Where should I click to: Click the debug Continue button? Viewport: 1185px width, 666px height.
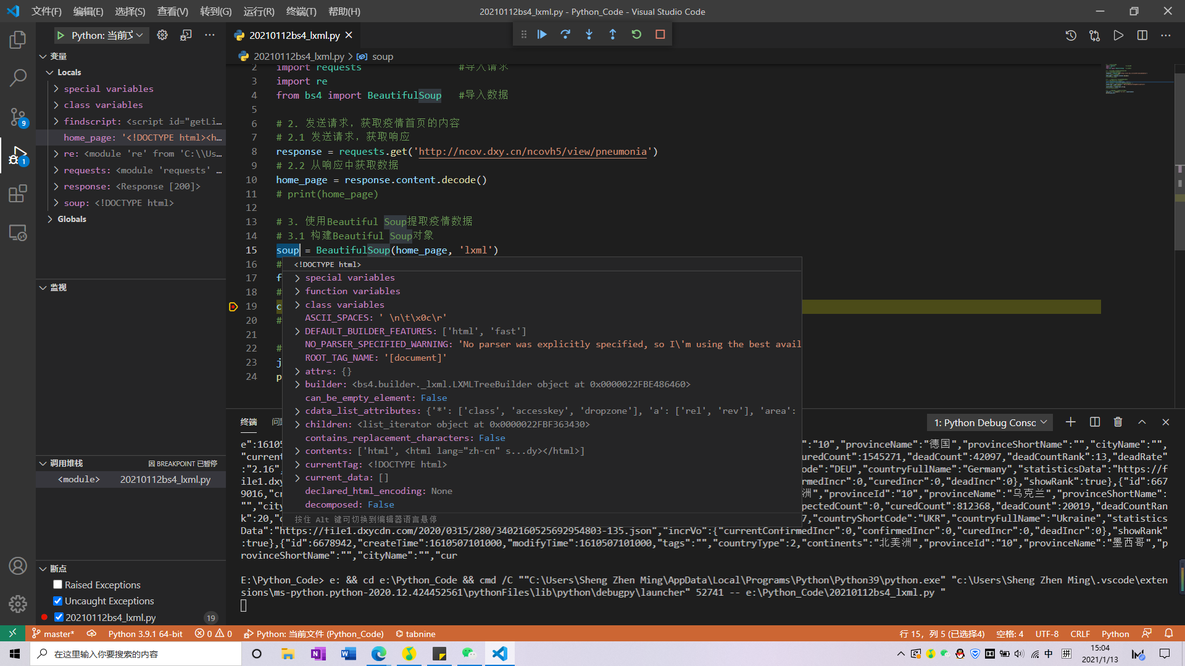pos(542,35)
